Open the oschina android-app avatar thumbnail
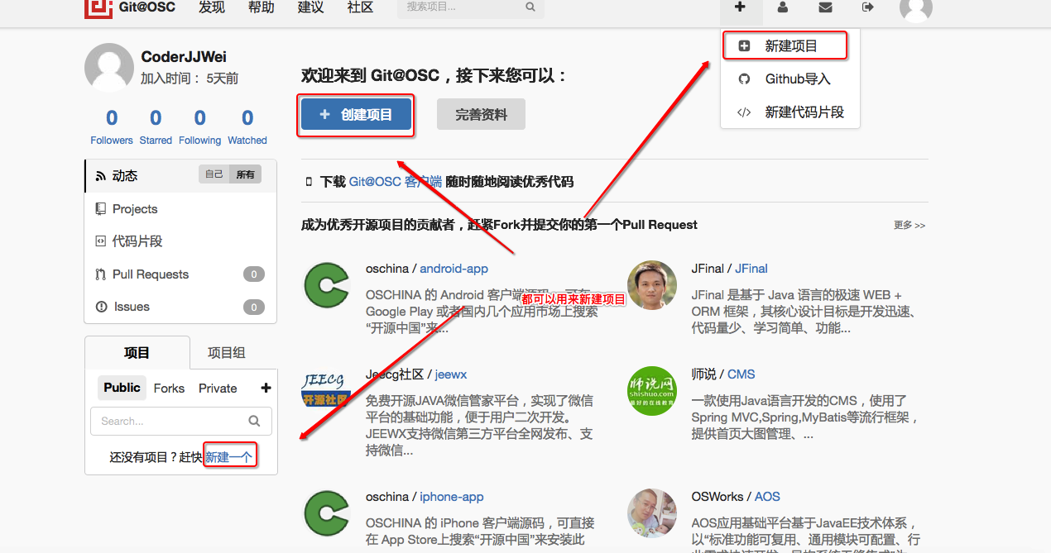This screenshot has height=553, width=1051. (x=326, y=285)
